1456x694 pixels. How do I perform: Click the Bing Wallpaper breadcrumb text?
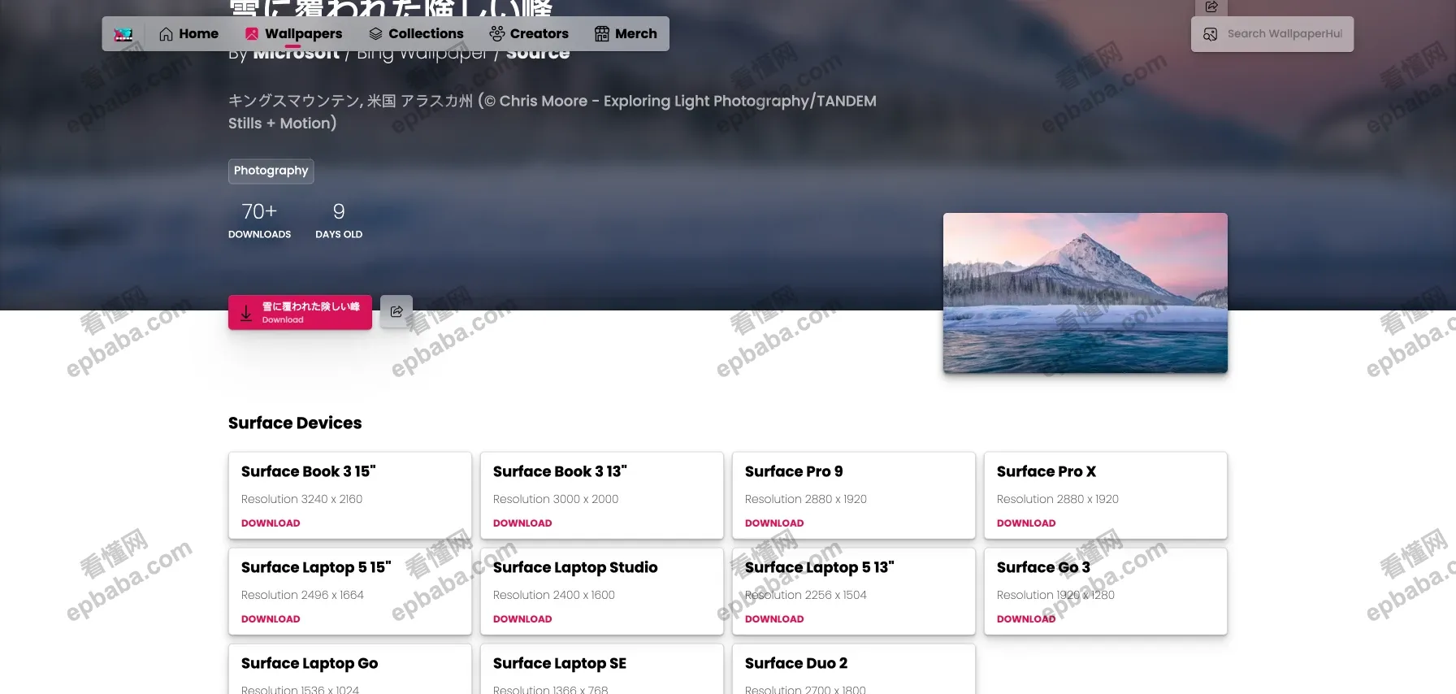(x=422, y=54)
